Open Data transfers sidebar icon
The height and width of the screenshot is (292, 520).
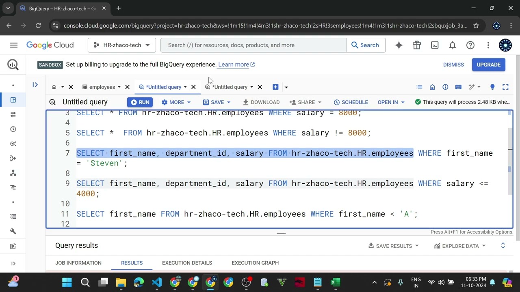[x=13, y=114]
